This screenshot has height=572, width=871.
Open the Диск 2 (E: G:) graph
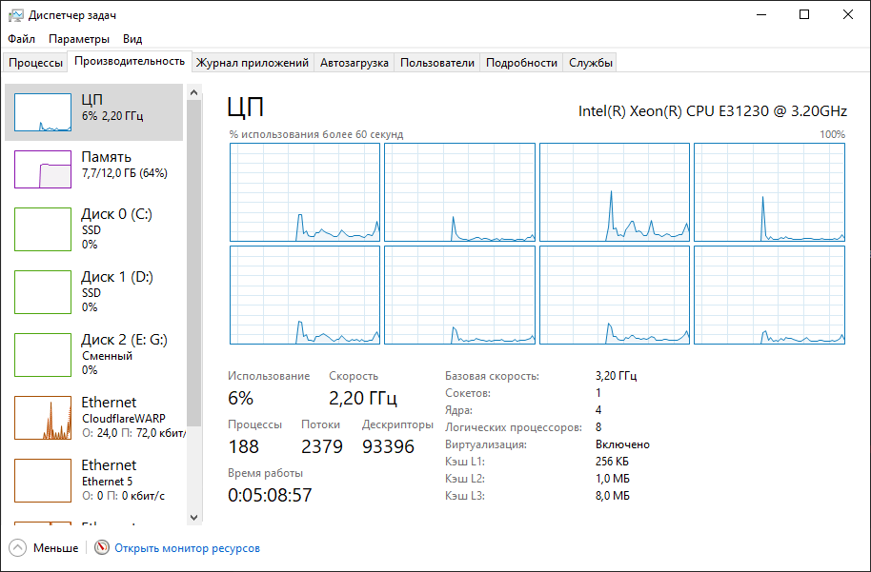pyautogui.click(x=95, y=354)
